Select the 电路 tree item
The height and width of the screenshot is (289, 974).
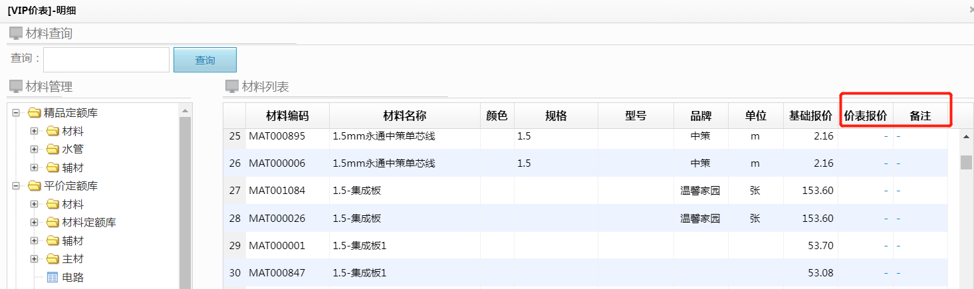pos(72,278)
